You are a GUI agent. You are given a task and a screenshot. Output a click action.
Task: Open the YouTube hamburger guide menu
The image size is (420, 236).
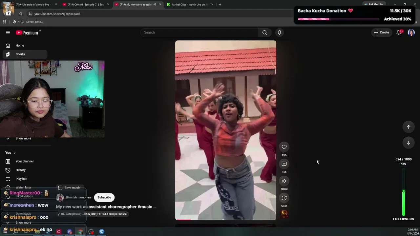[x=8, y=32]
